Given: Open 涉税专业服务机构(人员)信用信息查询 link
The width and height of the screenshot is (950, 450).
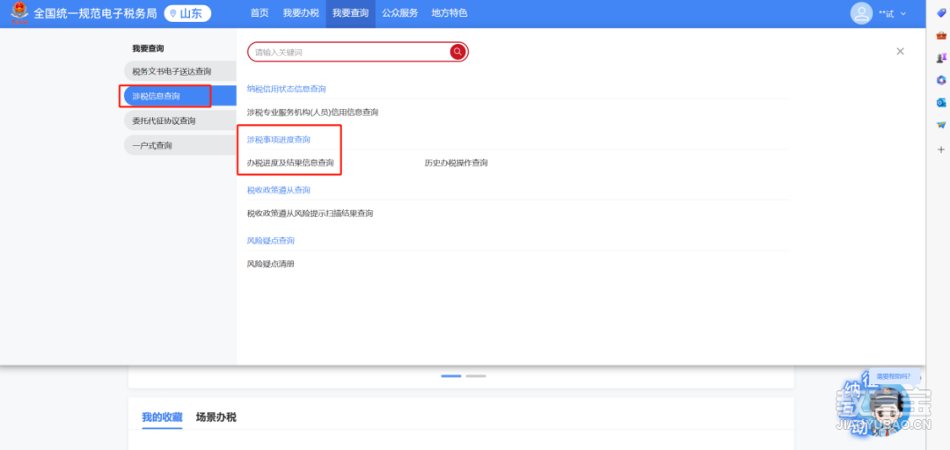Looking at the screenshot, I should [312, 112].
